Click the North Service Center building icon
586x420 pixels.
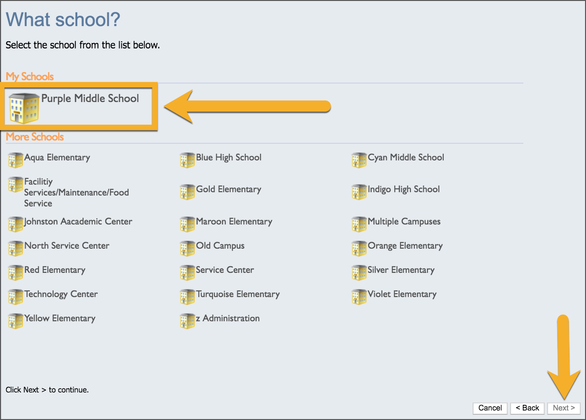tap(16, 248)
